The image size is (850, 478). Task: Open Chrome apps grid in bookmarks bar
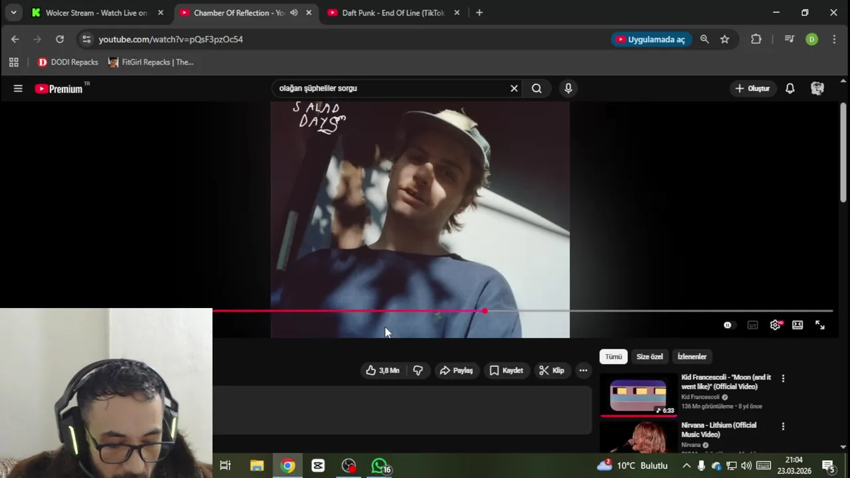pos(13,62)
